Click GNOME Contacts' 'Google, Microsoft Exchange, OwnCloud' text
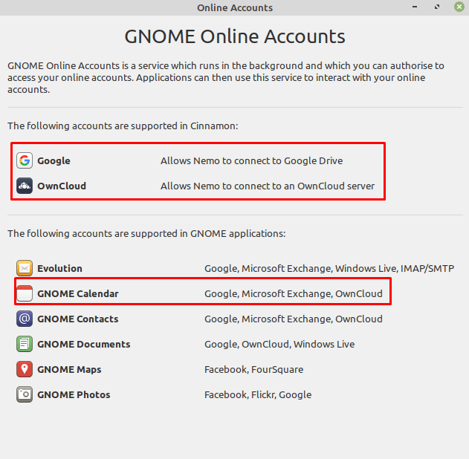The width and height of the screenshot is (469, 459). tap(294, 319)
